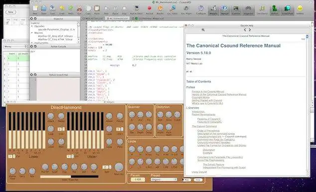
Task: Start recording with the red Record icon
Action: [150, 9]
